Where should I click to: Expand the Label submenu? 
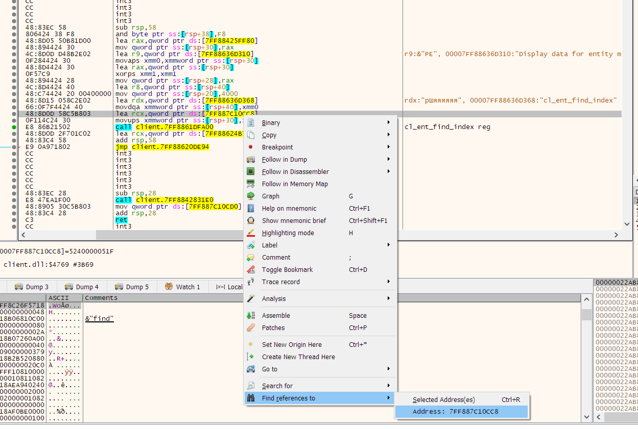pyautogui.click(x=389, y=245)
